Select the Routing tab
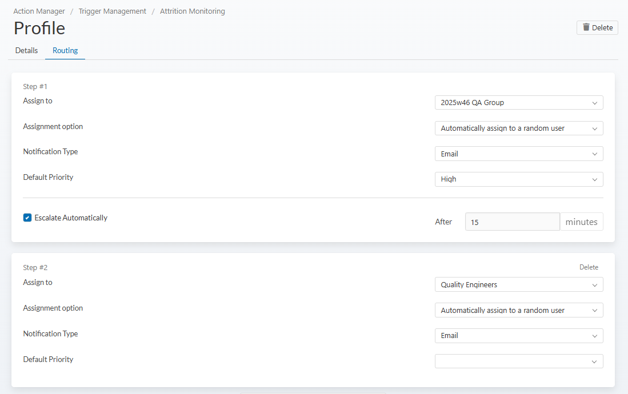The image size is (628, 394). 65,50
